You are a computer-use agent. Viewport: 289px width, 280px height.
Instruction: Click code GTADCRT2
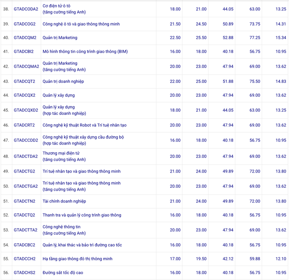click(x=24, y=125)
